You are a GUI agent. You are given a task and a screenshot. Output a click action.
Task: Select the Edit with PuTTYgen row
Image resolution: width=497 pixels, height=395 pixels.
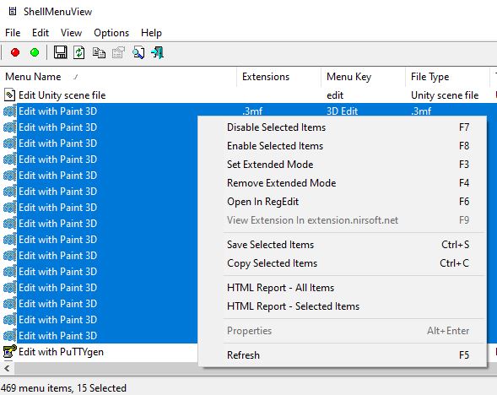(99, 352)
